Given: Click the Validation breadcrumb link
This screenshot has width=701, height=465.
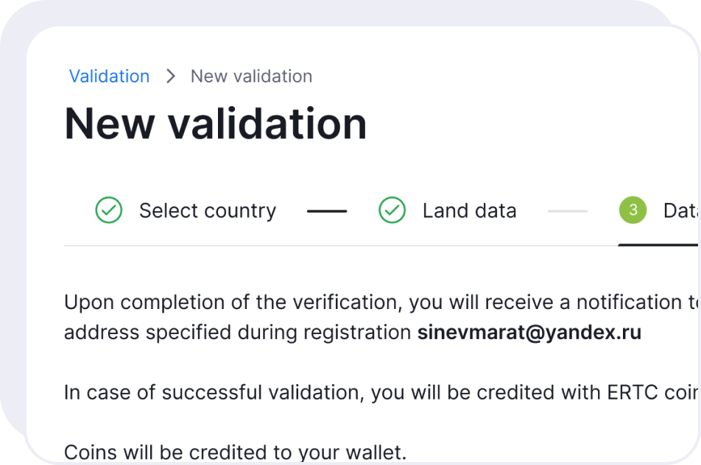Looking at the screenshot, I should pyautogui.click(x=109, y=77).
